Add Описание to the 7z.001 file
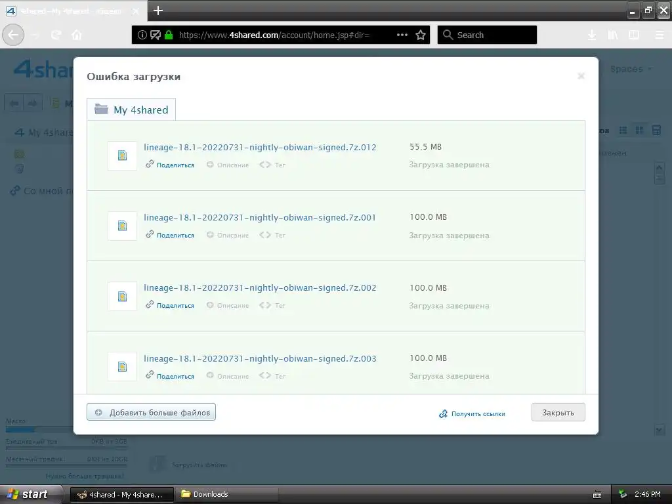 pyautogui.click(x=228, y=236)
